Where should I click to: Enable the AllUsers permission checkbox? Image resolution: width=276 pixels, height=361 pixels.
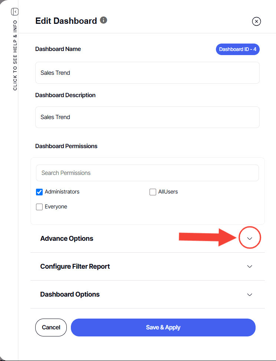[153, 192]
